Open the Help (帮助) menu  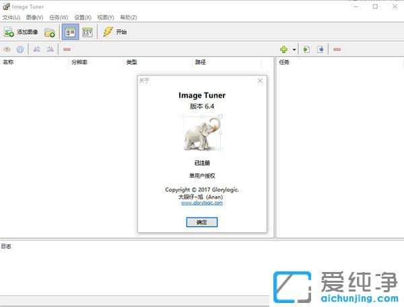click(x=129, y=18)
